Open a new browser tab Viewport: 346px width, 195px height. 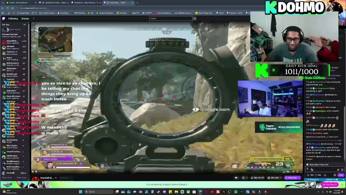pyautogui.click(x=137, y=3)
